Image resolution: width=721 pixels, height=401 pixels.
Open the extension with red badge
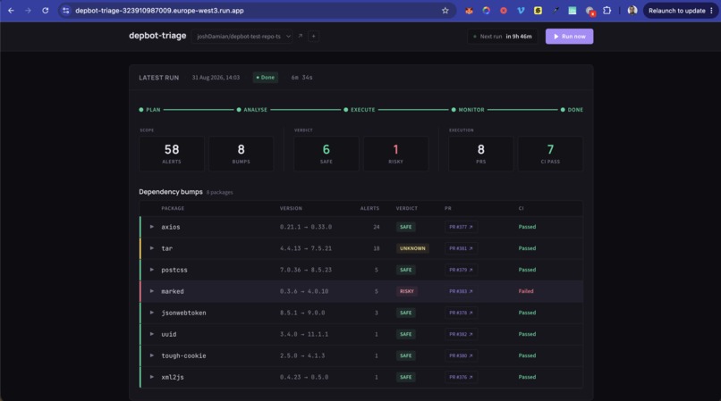click(590, 11)
